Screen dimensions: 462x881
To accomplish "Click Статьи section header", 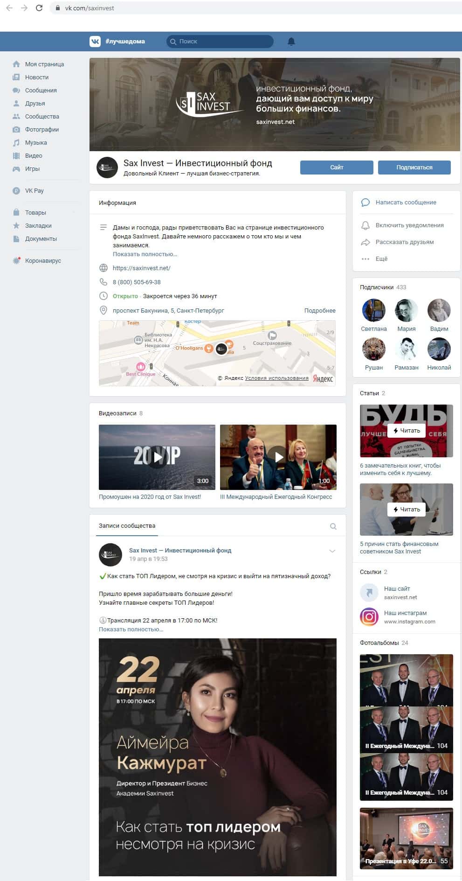I will 372,393.
